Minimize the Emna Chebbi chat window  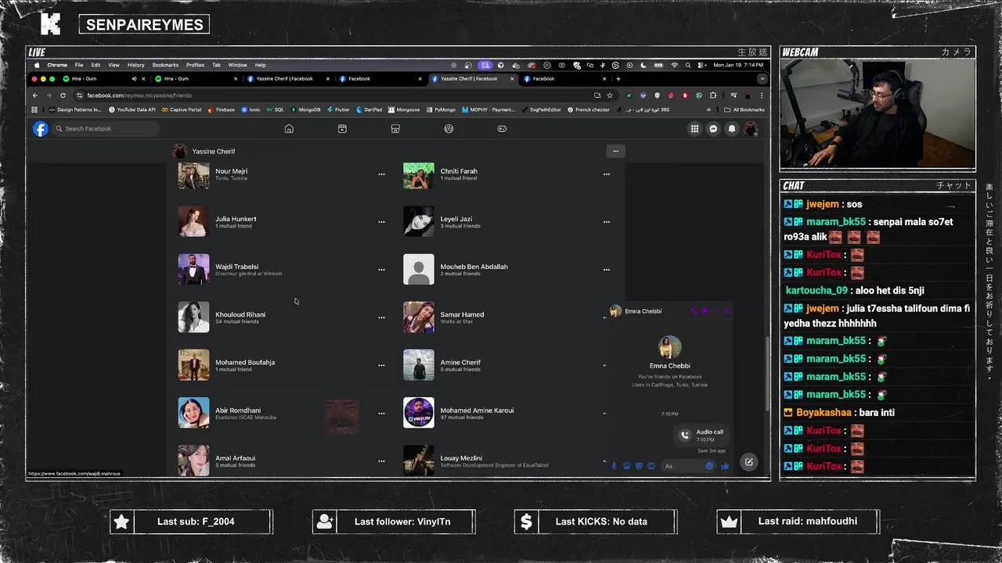pos(715,311)
